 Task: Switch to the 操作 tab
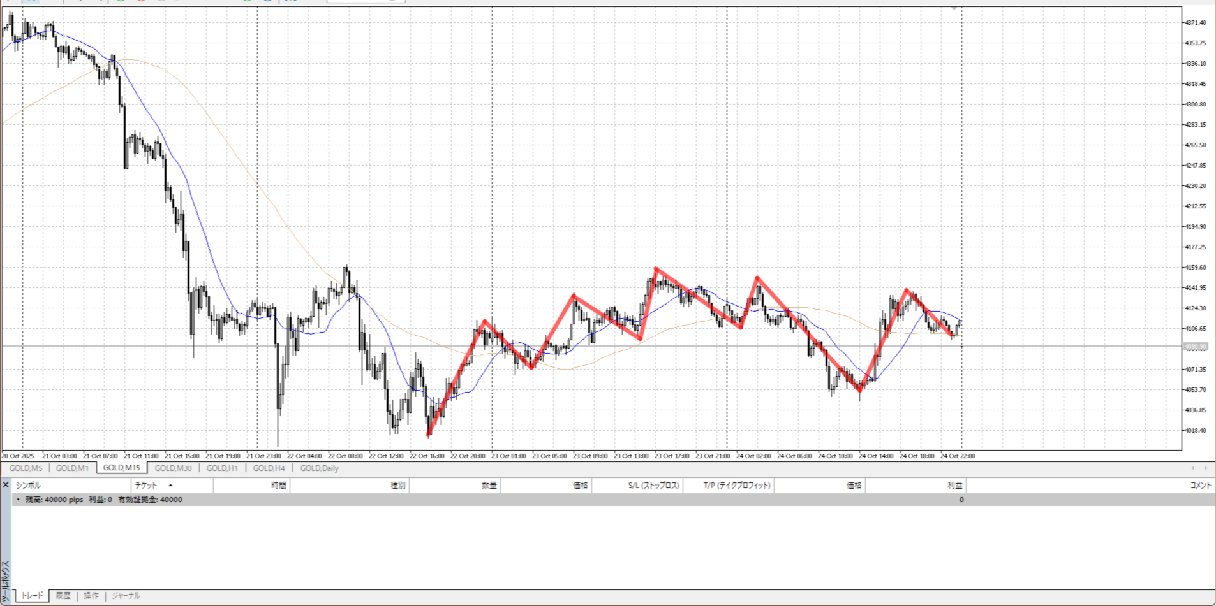pyautogui.click(x=91, y=596)
